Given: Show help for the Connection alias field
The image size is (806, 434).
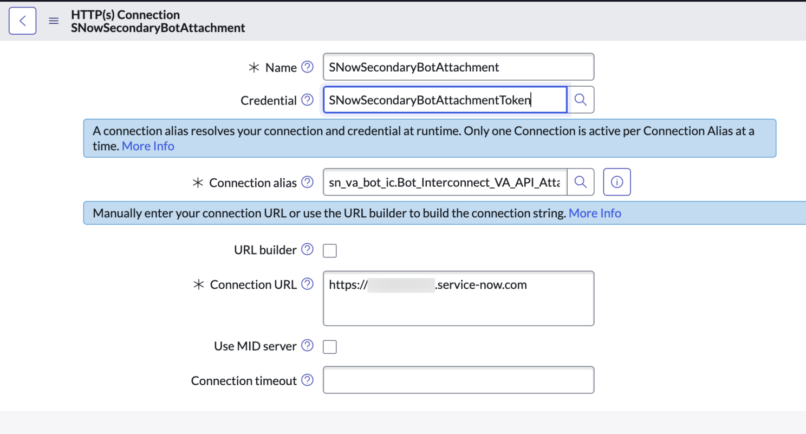Looking at the screenshot, I should pyautogui.click(x=307, y=182).
